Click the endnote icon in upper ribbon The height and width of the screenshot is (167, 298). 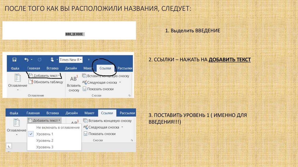[x=84, y=76]
